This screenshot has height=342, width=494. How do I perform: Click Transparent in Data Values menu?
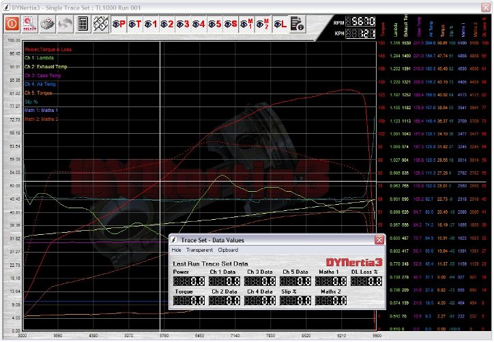199,250
